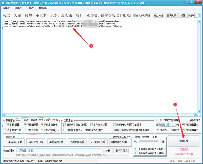Click the 原价 amount input field
203x164 pixels.
[x=173, y=125]
